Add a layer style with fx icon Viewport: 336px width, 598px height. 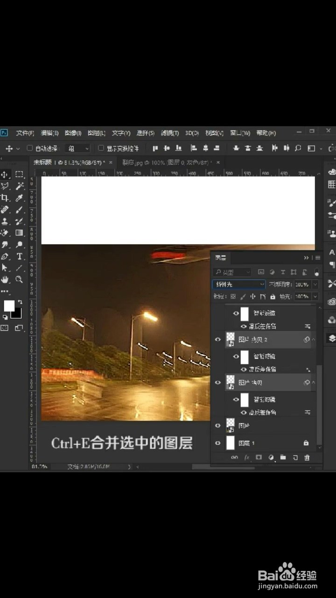(247, 458)
